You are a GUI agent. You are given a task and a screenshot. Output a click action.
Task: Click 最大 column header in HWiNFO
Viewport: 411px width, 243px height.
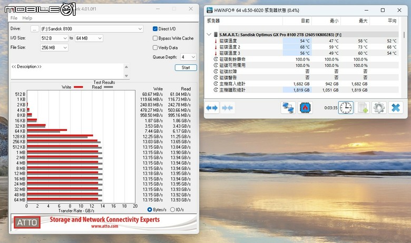pos(363,21)
